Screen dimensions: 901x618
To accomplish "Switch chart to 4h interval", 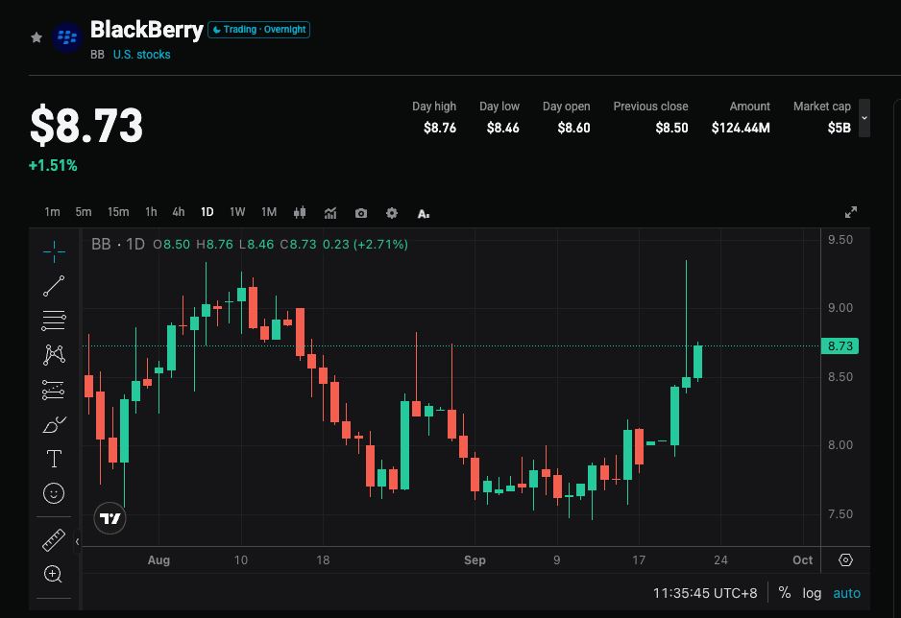I will pyautogui.click(x=178, y=212).
